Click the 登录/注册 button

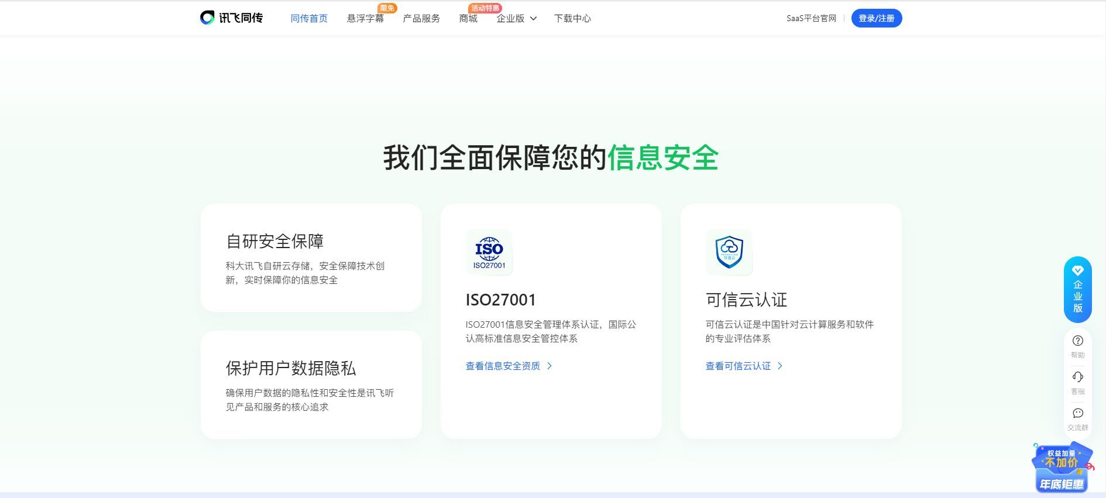click(877, 18)
